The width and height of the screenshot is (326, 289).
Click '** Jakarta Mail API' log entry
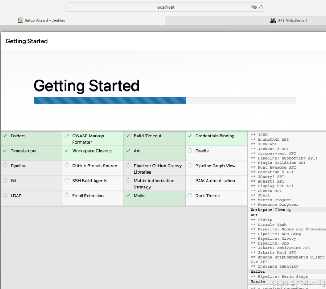[x=273, y=253]
